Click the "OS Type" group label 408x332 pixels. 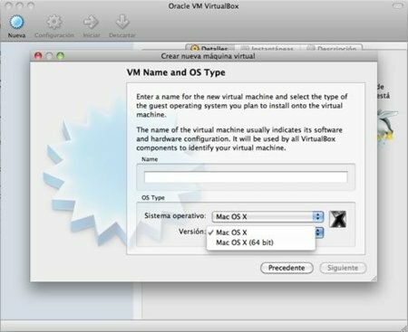point(153,198)
